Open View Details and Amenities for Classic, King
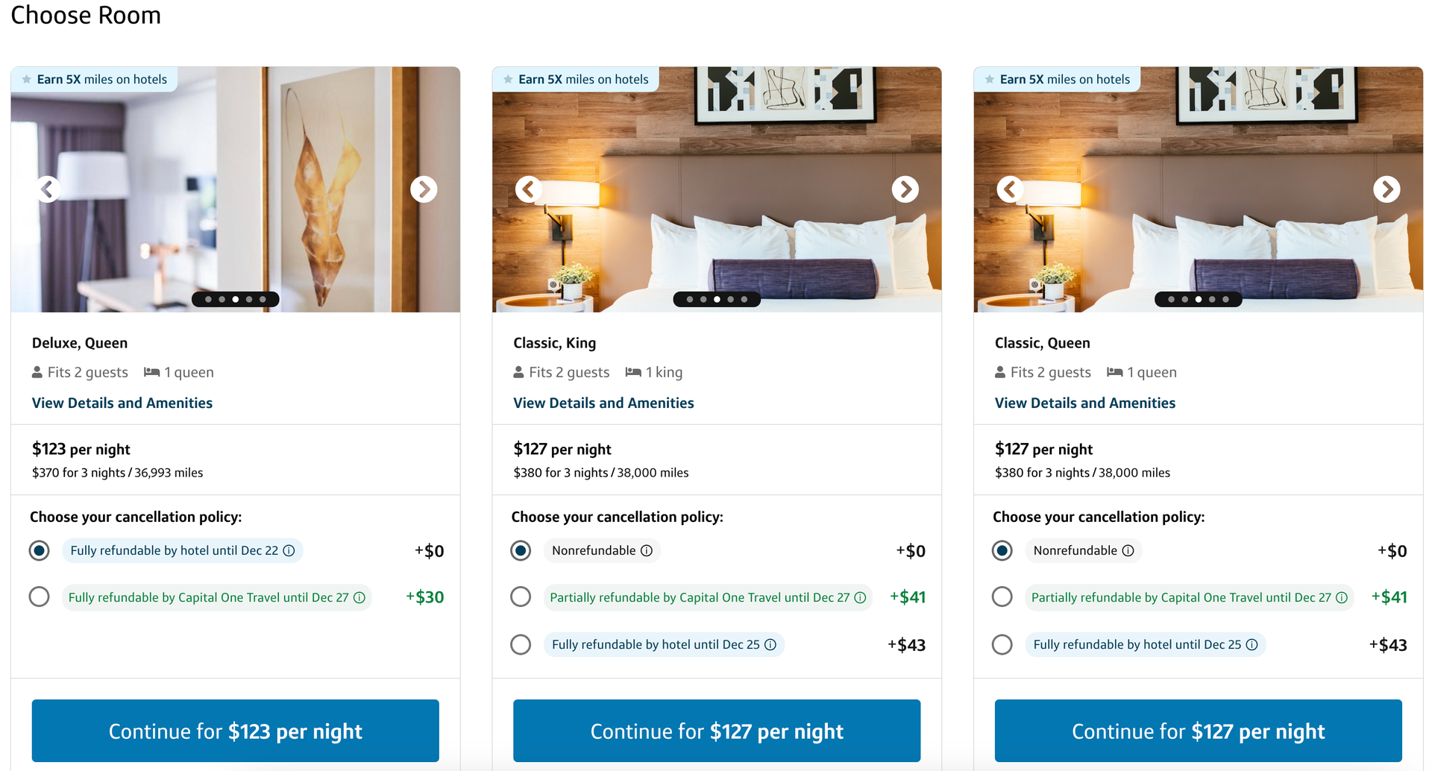Image resolution: width=1432 pixels, height=771 pixels. click(x=603, y=403)
